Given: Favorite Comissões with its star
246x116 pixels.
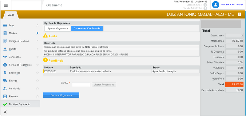Looking at the screenshot, I should [38, 57].
